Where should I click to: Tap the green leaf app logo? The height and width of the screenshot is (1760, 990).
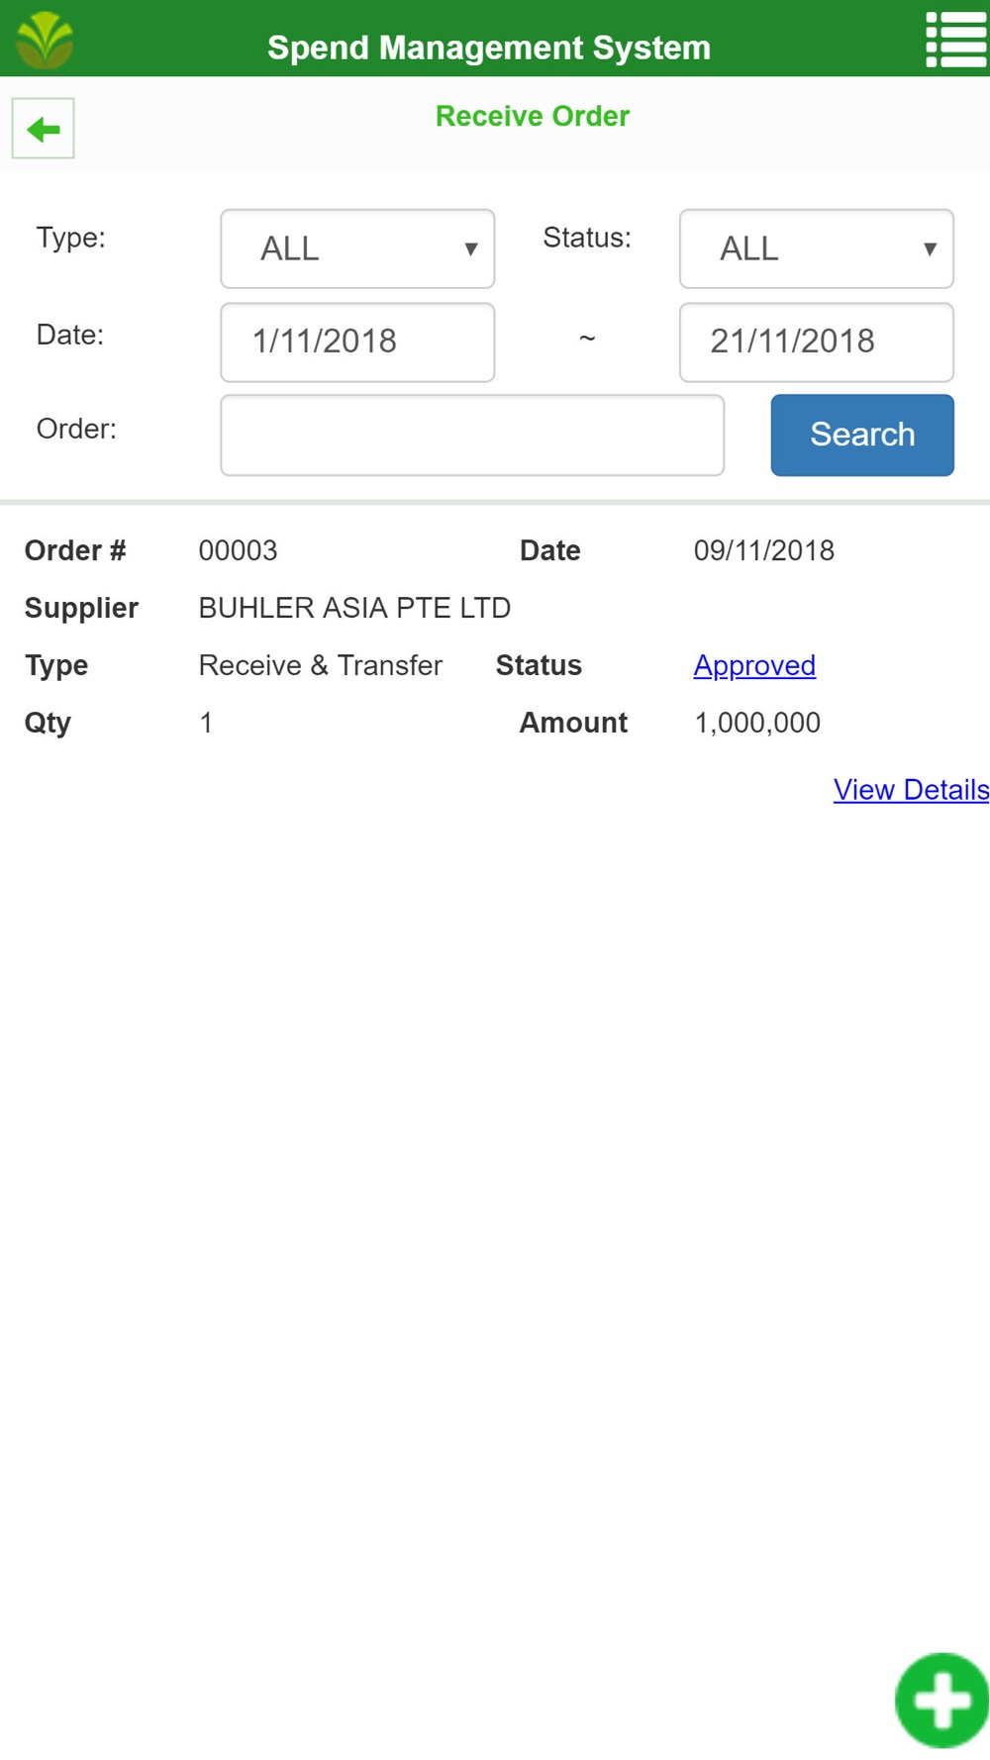pos(45,40)
